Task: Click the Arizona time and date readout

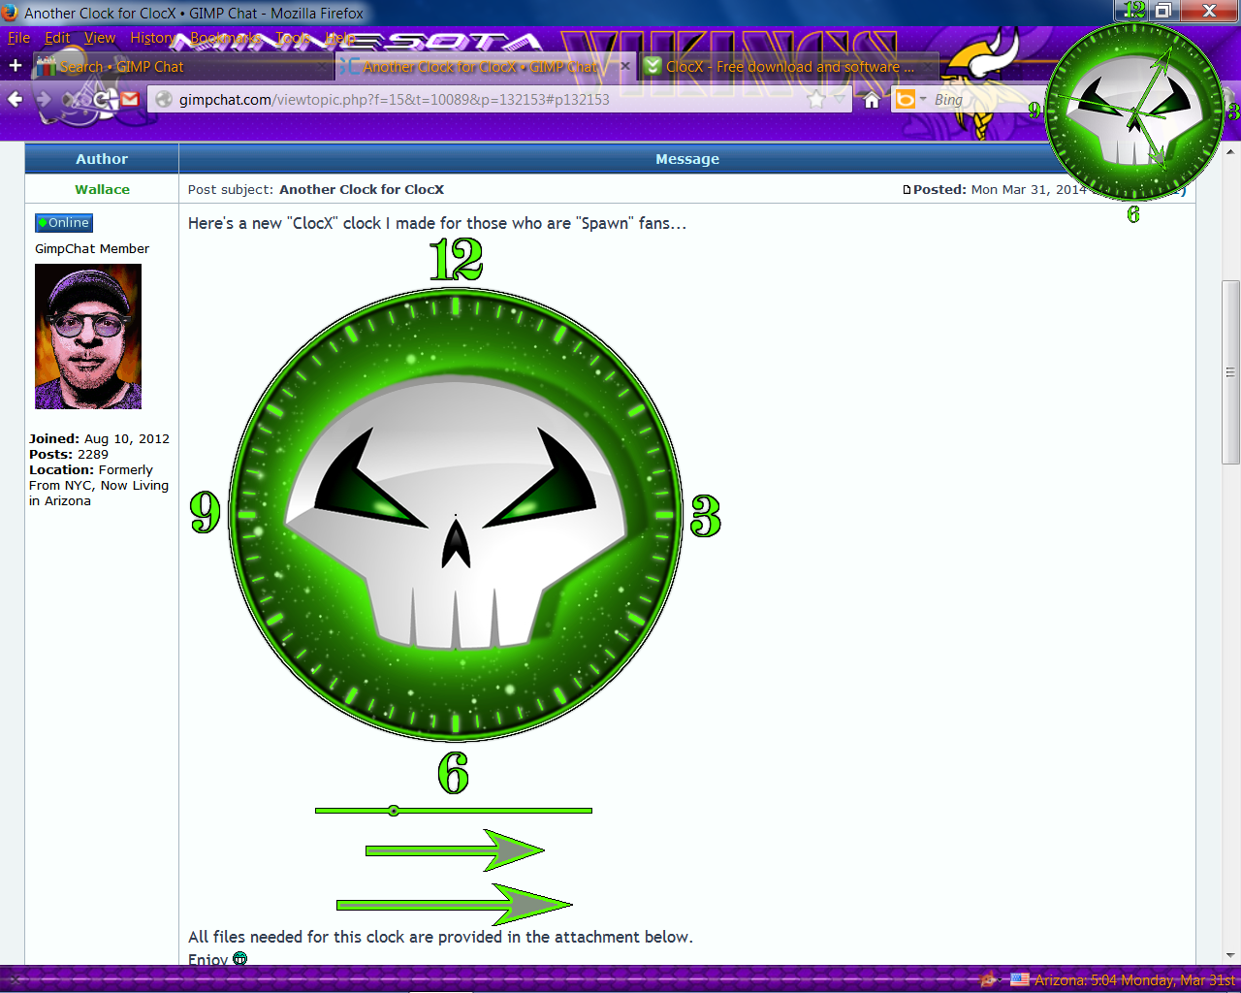Action: [x=1135, y=980]
